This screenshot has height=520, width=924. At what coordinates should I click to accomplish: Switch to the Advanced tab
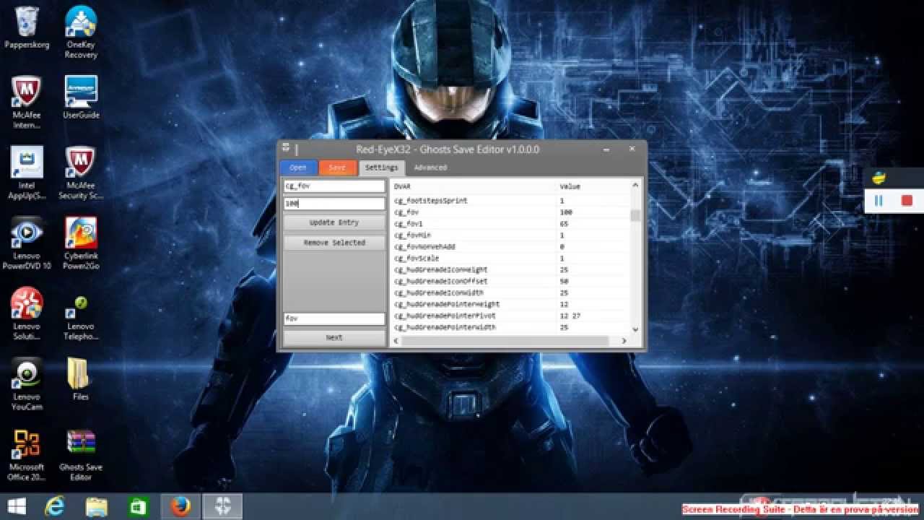click(430, 168)
